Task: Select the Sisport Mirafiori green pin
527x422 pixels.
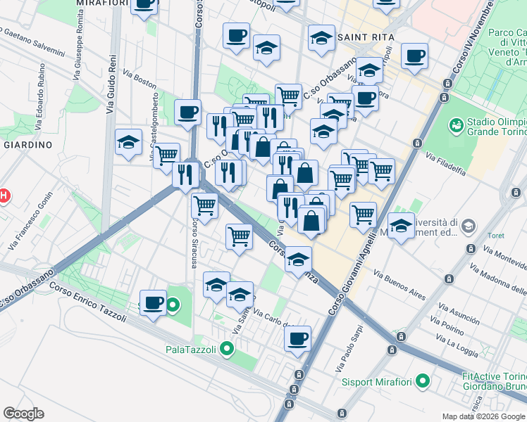Action: (x=423, y=381)
